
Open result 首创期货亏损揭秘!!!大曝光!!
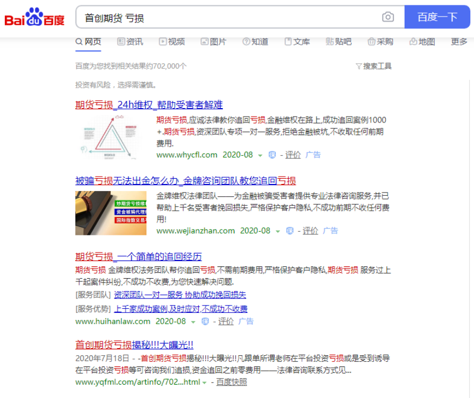[x=134, y=345]
